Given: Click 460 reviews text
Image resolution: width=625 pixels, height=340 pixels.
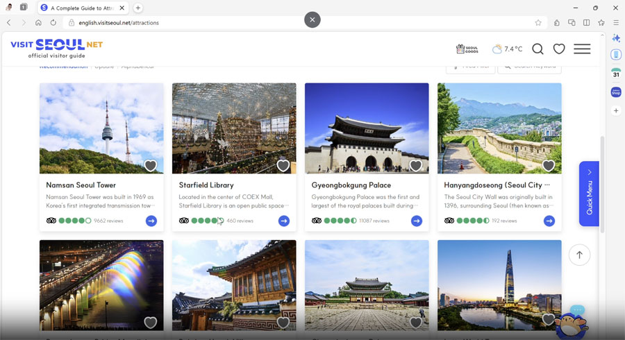Looking at the screenshot, I should [240, 221].
